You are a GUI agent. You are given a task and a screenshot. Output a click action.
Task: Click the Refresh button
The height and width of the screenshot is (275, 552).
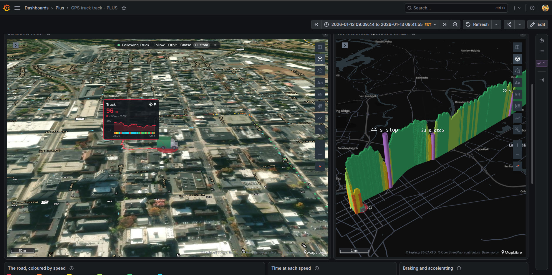point(477,24)
